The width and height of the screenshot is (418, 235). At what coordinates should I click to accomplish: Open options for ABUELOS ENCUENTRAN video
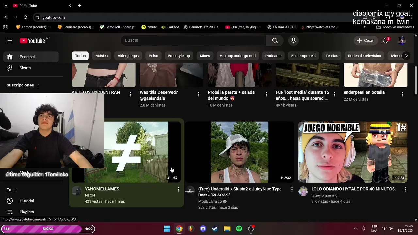coord(131,94)
